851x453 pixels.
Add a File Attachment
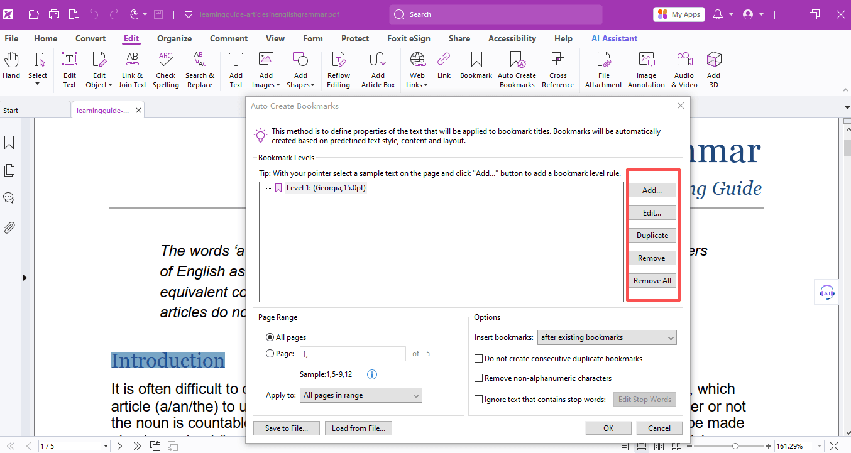[604, 70]
